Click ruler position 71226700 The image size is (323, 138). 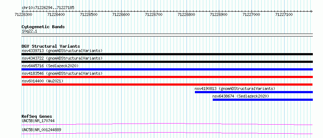(x=154, y=14)
